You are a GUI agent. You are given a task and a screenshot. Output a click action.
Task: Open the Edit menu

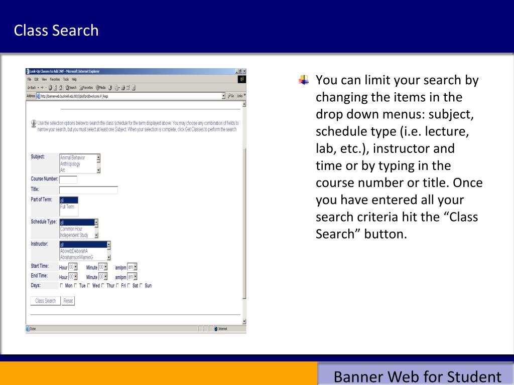pyautogui.click(x=36, y=79)
